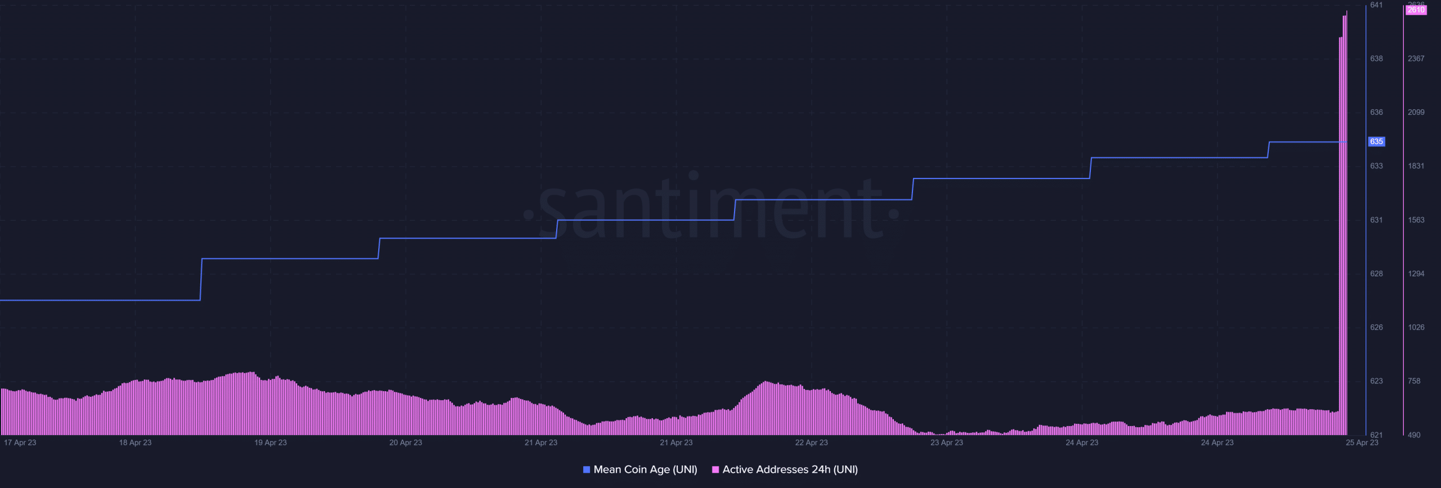The height and width of the screenshot is (488, 1441).
Task: Click the 1831 active addresses axis value
Action: coord(1416,166)
